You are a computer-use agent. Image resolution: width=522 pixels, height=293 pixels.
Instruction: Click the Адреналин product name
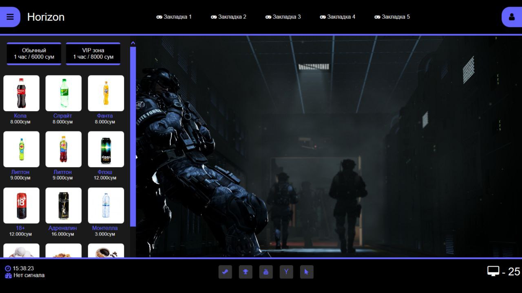point(63,228)
